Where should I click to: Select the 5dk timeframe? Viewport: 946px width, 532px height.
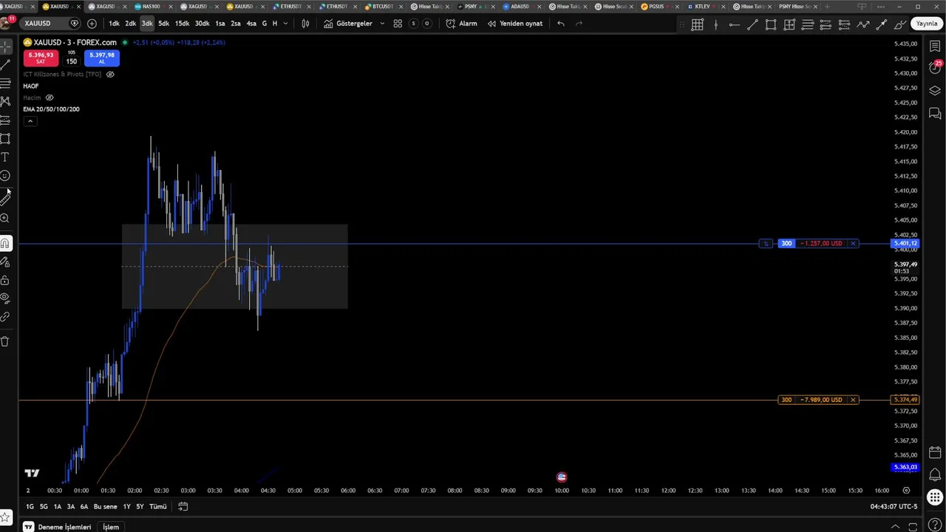pos(163,24)
